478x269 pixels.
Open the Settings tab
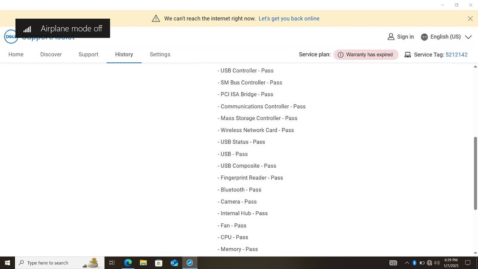point(160,54)
